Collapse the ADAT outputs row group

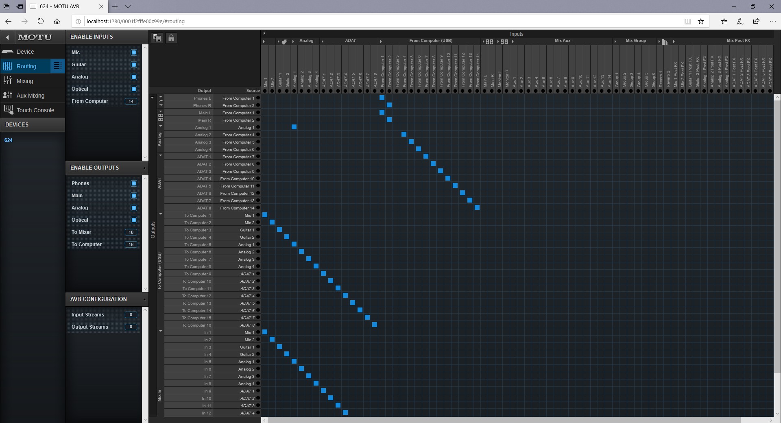161,155
